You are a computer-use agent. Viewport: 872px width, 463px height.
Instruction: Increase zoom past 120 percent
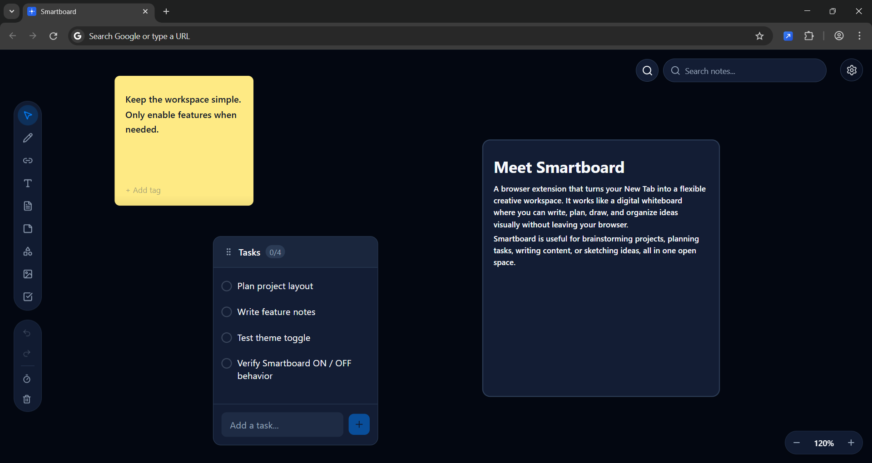(x=852, y=443)
